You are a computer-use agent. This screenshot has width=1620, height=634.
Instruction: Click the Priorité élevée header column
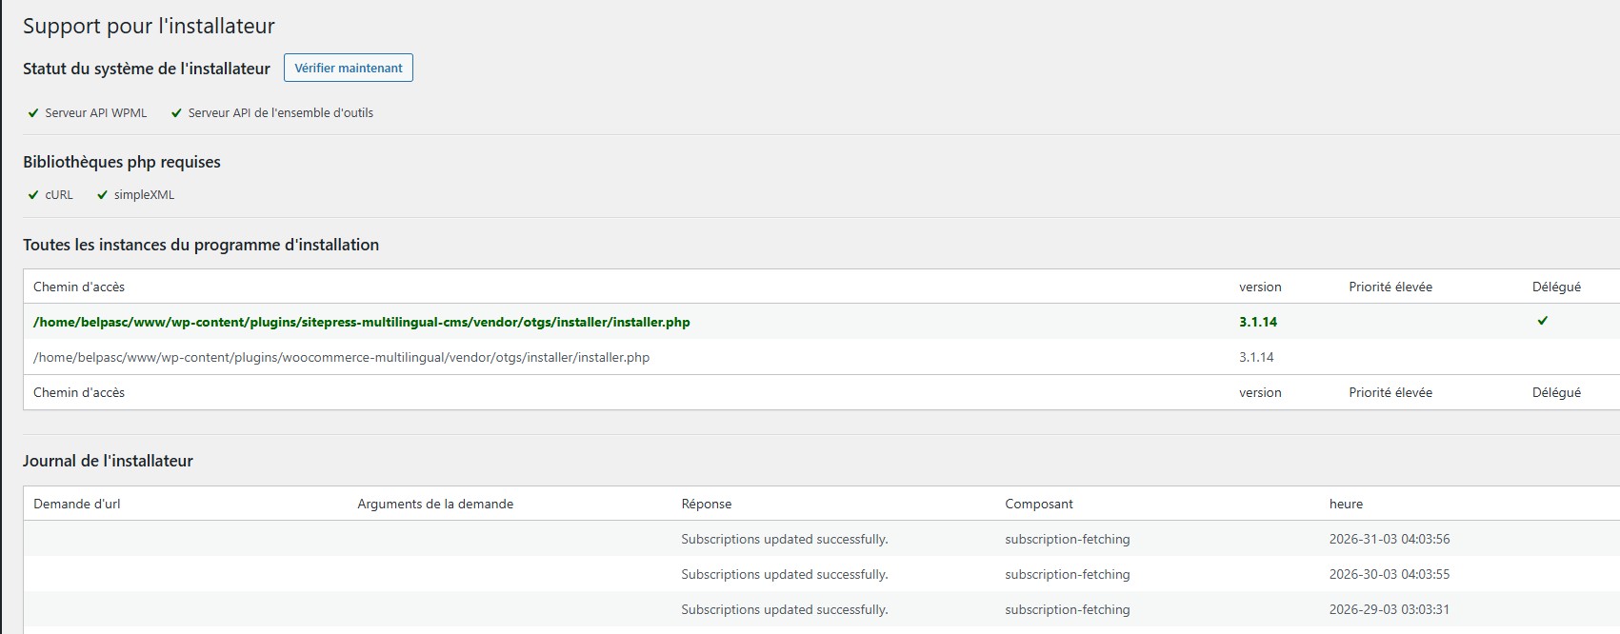point(1390,287)
